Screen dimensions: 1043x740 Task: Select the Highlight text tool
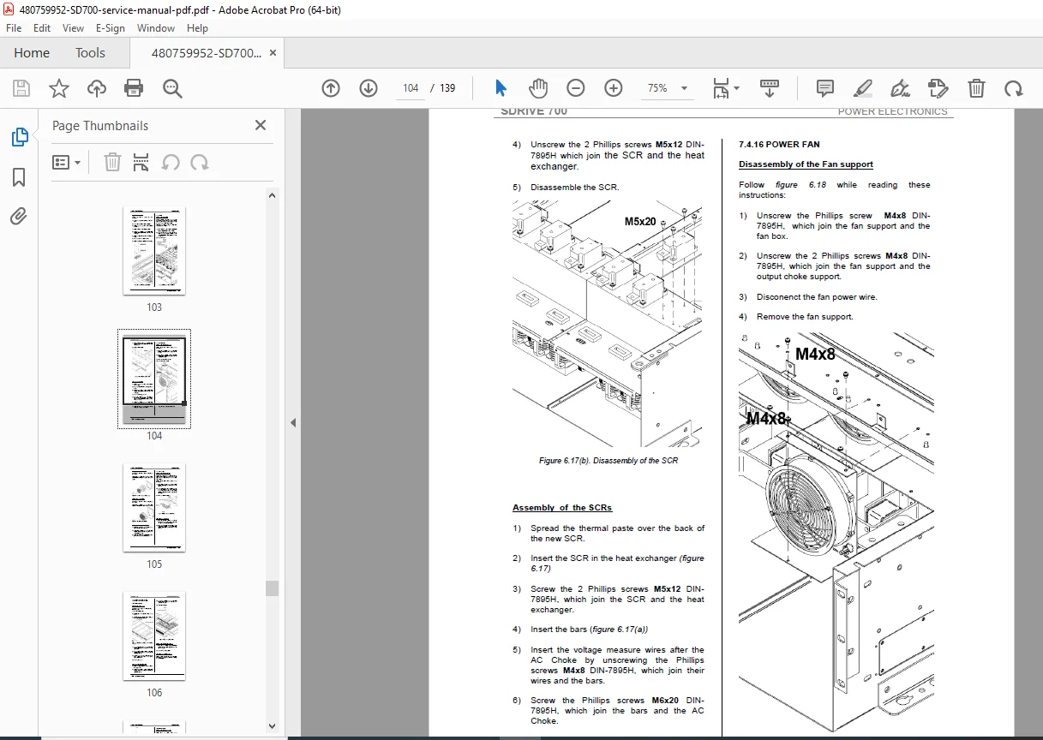point(863,88)
